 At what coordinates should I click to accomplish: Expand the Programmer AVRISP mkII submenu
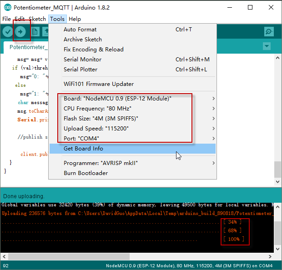tap(132, 163)
